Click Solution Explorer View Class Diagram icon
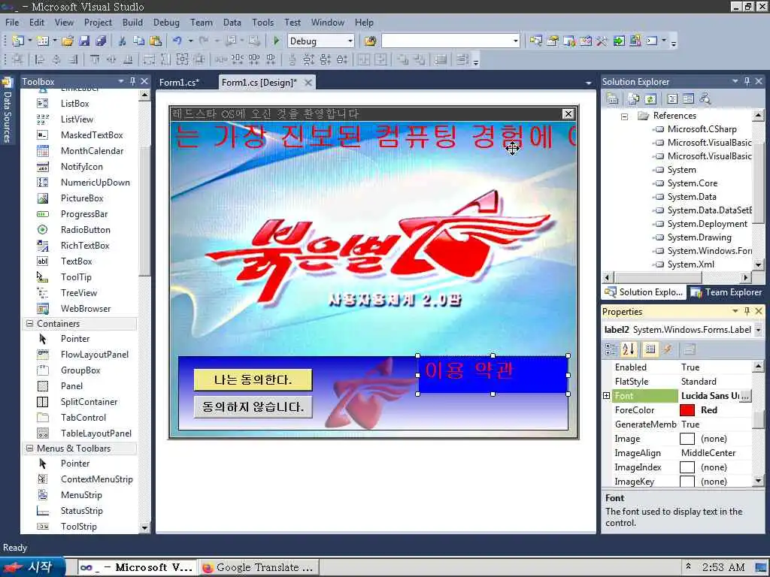The height and width of the screenshot is (577, 770). 705,99
